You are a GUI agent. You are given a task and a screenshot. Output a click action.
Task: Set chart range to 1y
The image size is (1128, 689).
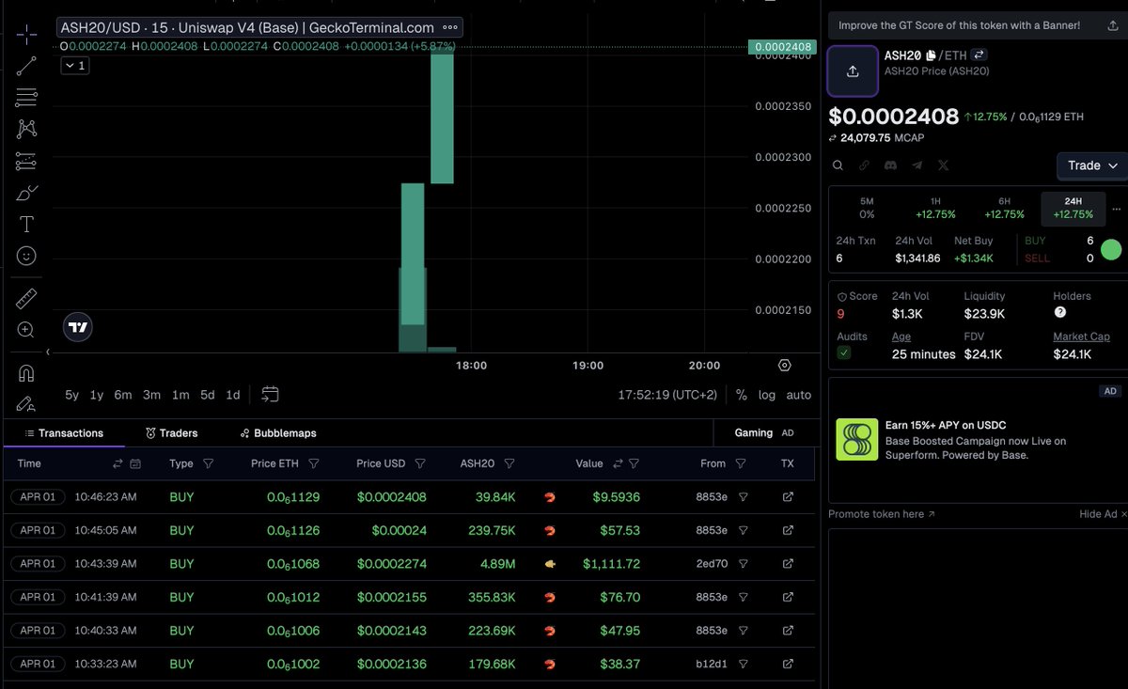[97, 395]
